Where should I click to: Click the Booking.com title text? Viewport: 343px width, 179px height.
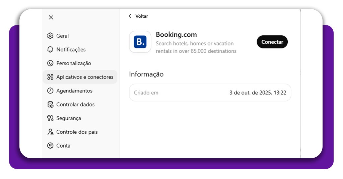pyautogui.click(x=176, y=35)
